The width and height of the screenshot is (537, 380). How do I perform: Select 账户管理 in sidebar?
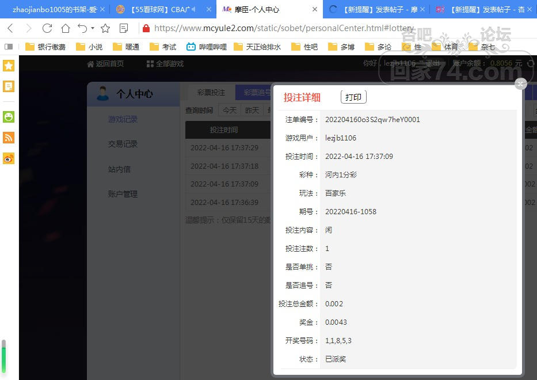[123, 194]
